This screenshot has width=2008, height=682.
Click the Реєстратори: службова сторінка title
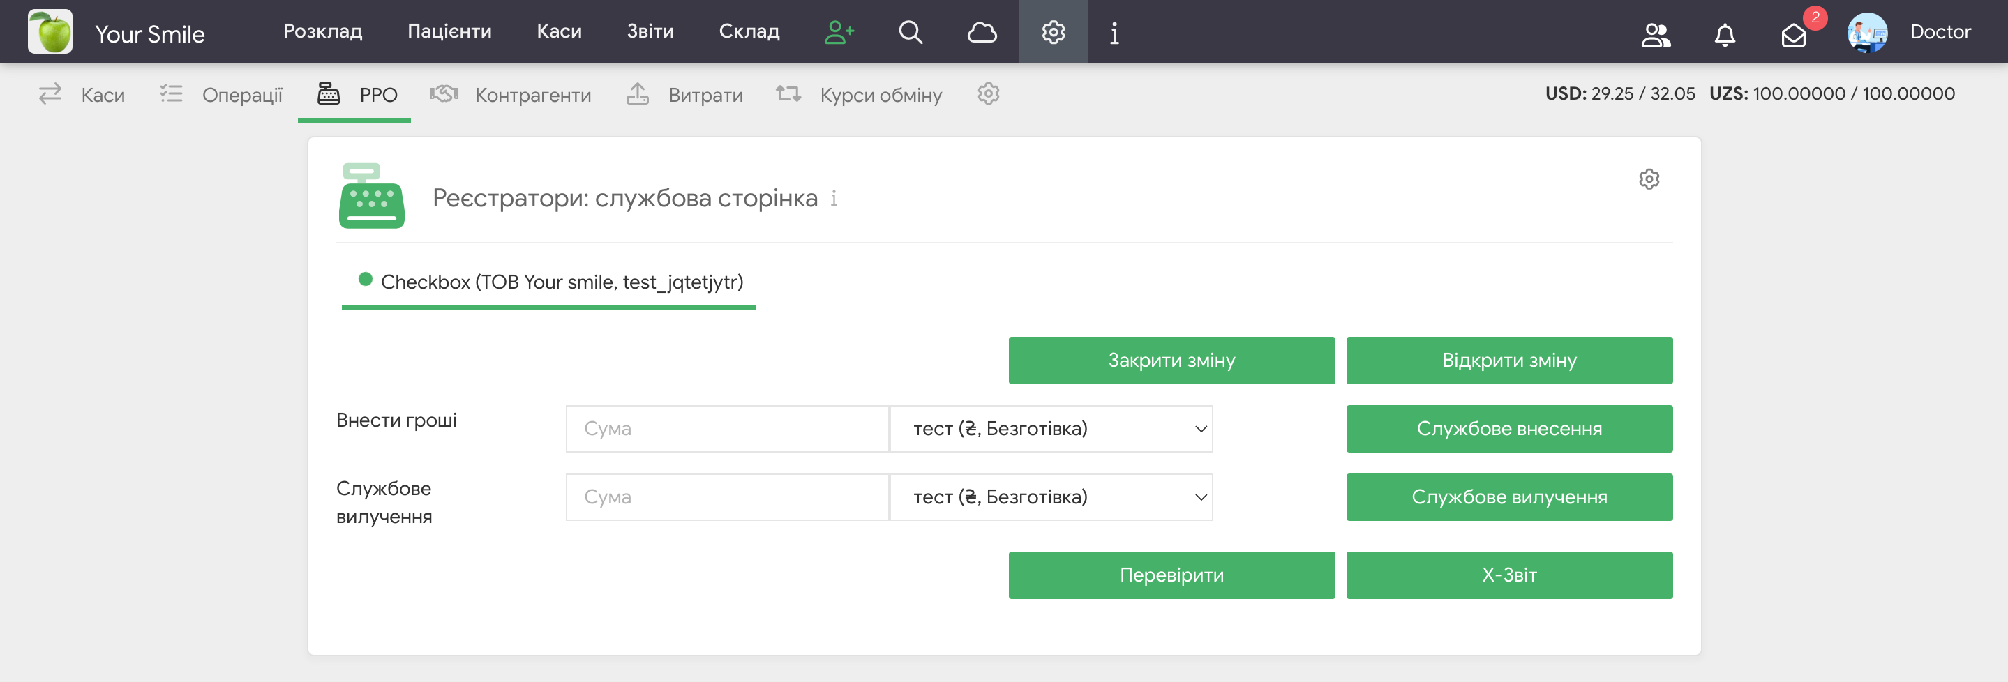(624, 198)
